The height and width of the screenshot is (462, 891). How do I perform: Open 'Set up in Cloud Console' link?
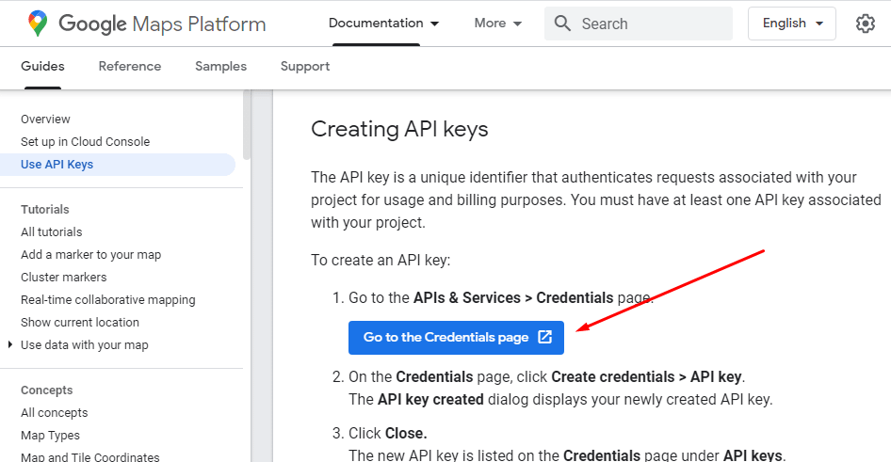[85, 142]
